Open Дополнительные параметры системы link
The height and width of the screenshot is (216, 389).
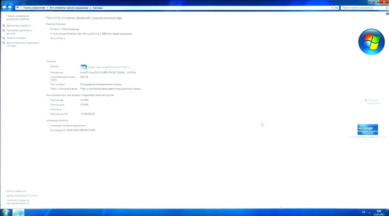click(x=22, y=44)
